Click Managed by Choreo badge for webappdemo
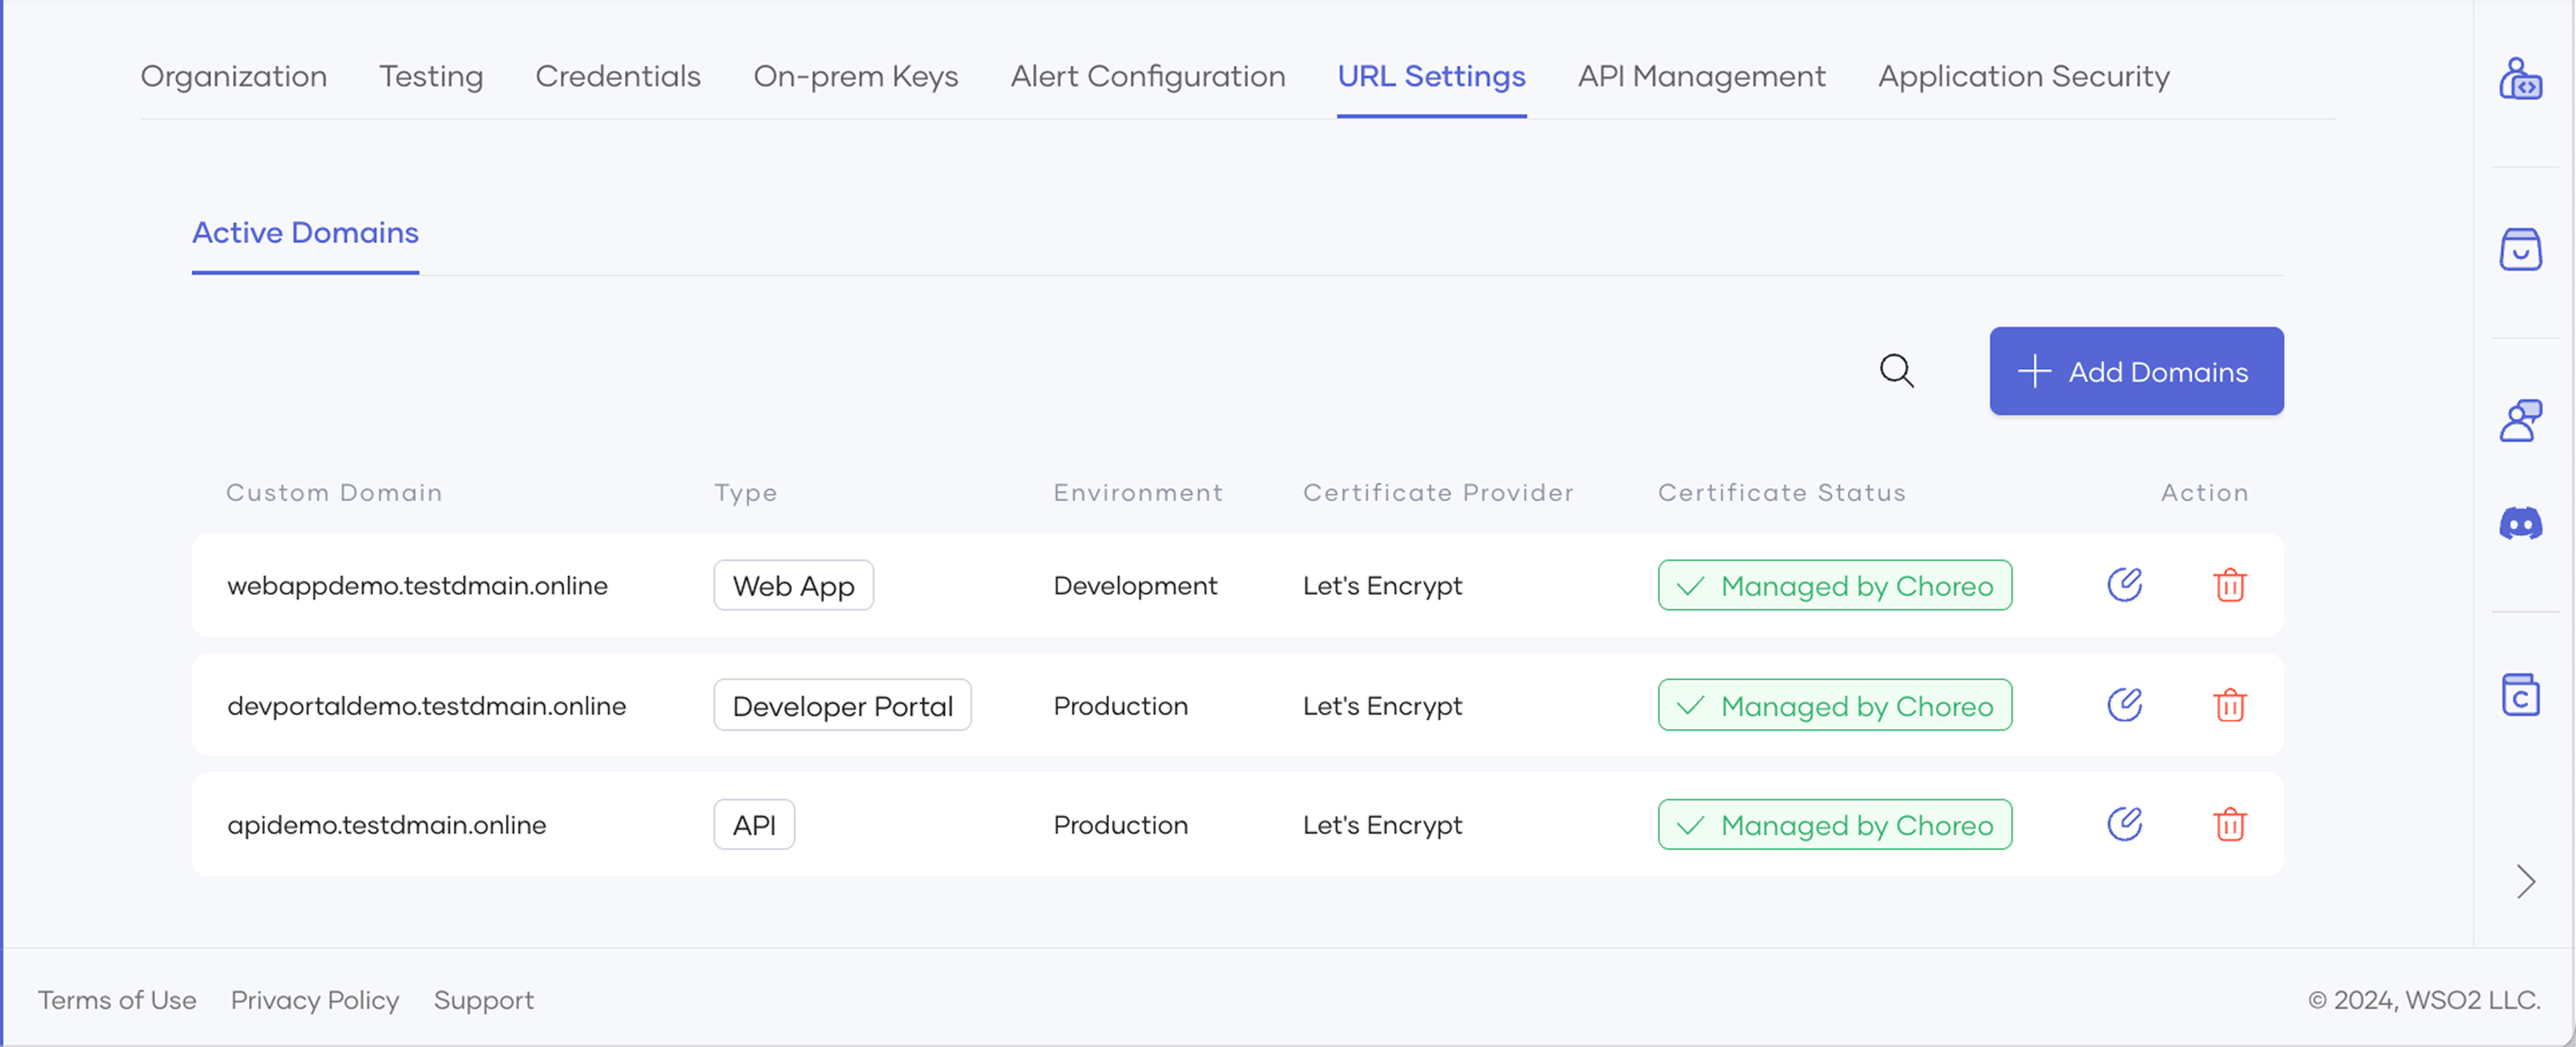The width and height of the screenshot is (2576, 1047). (x=1834, y=584)
